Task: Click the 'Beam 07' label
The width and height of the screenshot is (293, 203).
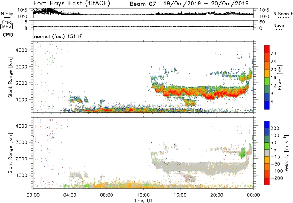Action: point(143,4)
